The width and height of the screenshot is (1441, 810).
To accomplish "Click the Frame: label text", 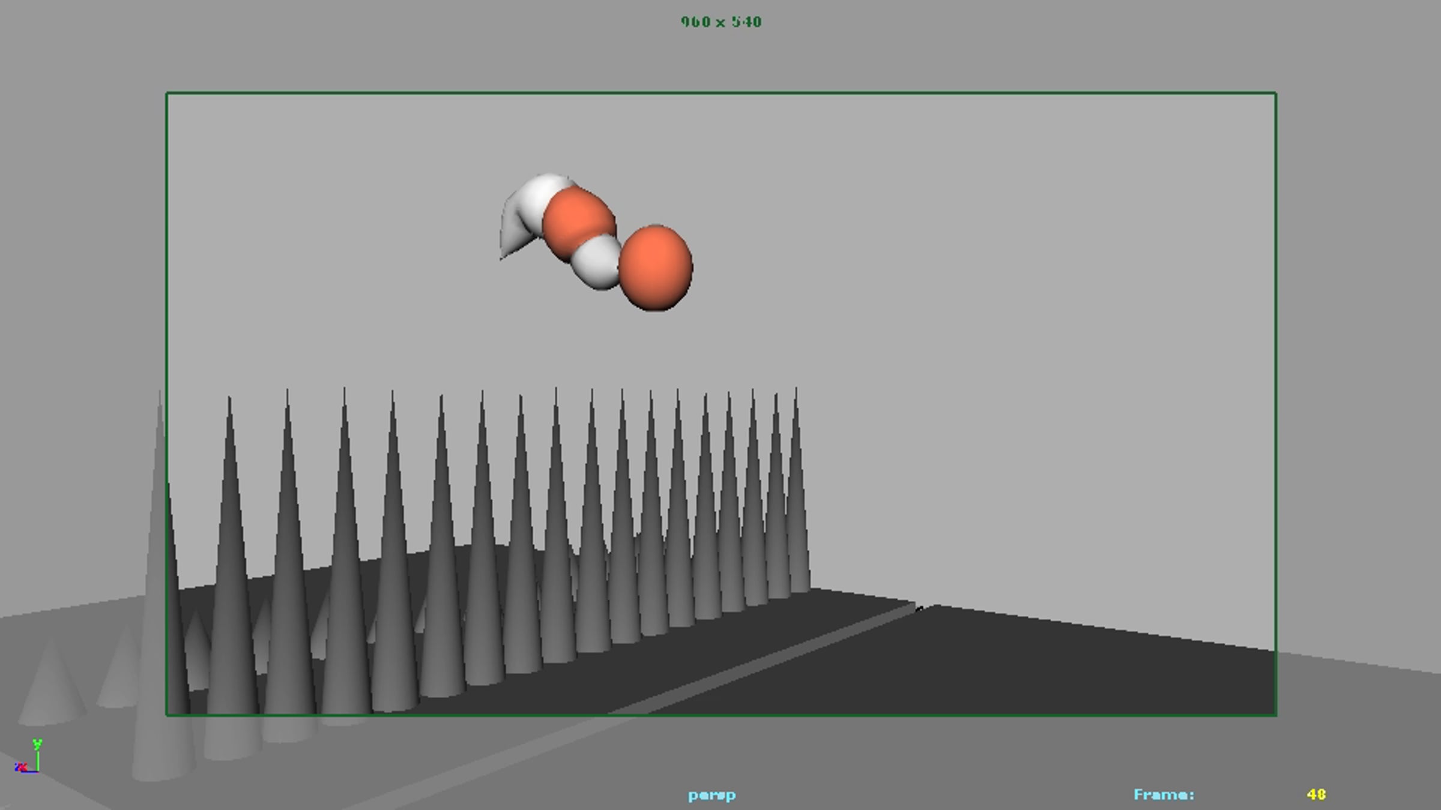I will [1164, 794].
